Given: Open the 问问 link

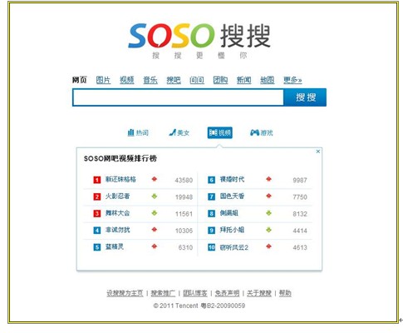Looking at the screenshot, I should click(197, 80).
